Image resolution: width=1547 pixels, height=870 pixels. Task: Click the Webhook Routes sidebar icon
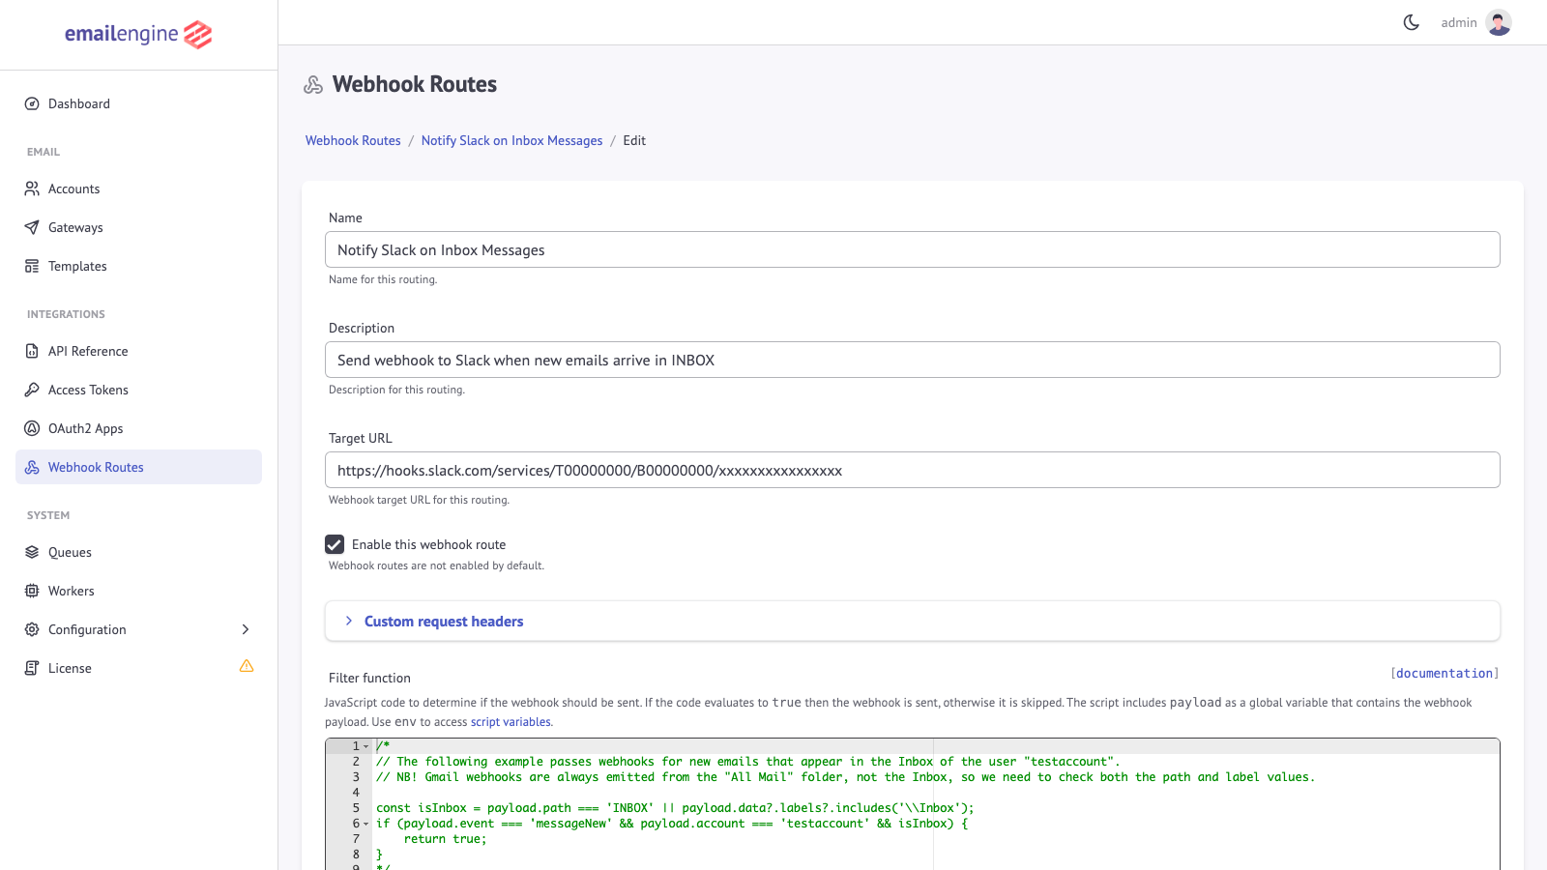coord(32,467)
